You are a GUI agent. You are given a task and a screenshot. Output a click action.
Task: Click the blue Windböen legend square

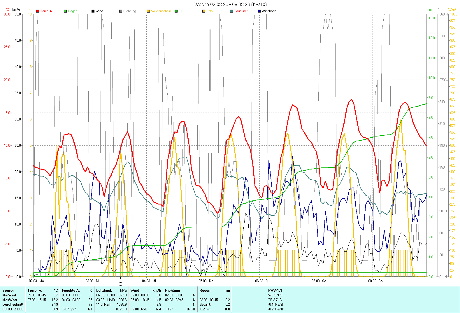point(259,11)
